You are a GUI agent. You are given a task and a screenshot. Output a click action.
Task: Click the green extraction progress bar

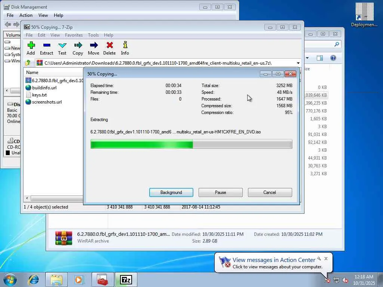coord(191,144)
